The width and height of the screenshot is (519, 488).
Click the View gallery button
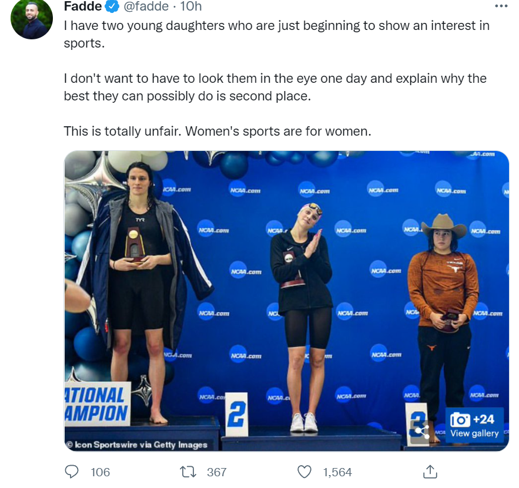coord(474,425)
